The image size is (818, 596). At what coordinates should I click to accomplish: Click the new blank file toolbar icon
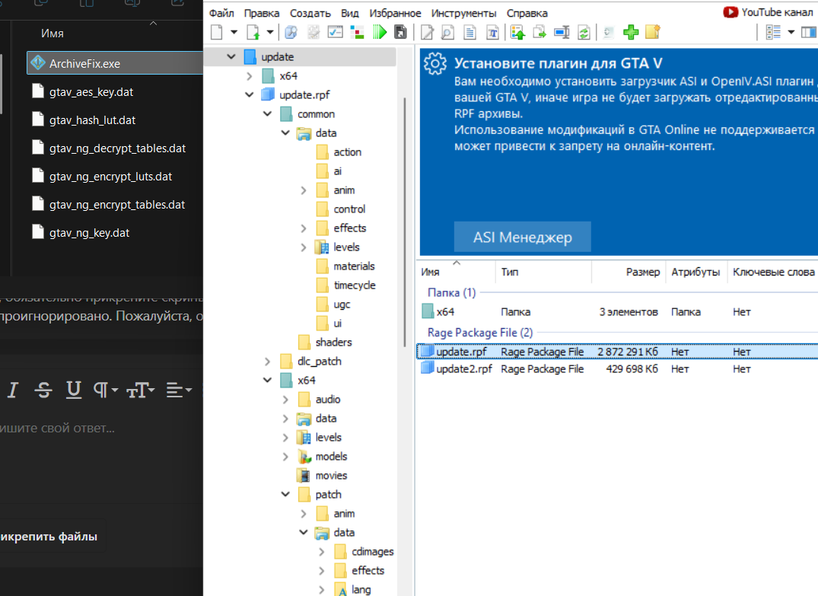pyautogui.click(x=217, y=33)
